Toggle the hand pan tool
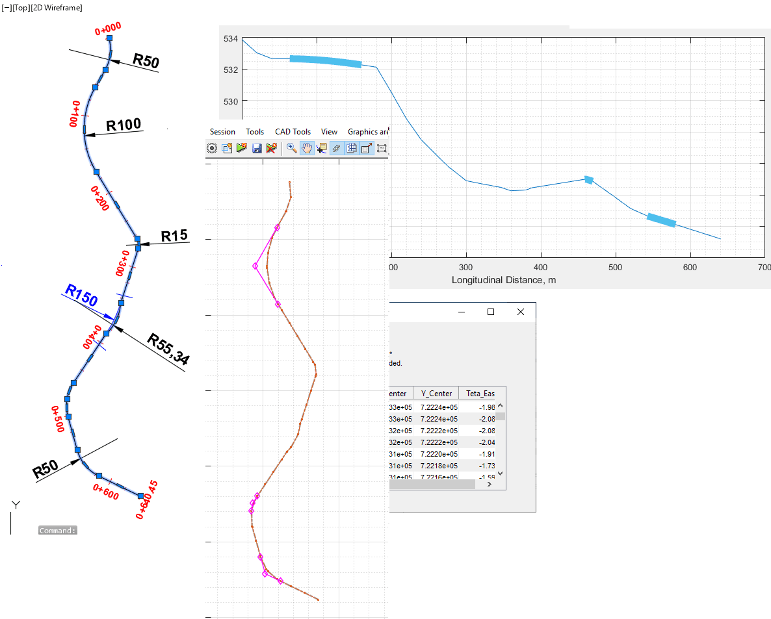This screenshot has height=619, width=771. coord(307,148)
